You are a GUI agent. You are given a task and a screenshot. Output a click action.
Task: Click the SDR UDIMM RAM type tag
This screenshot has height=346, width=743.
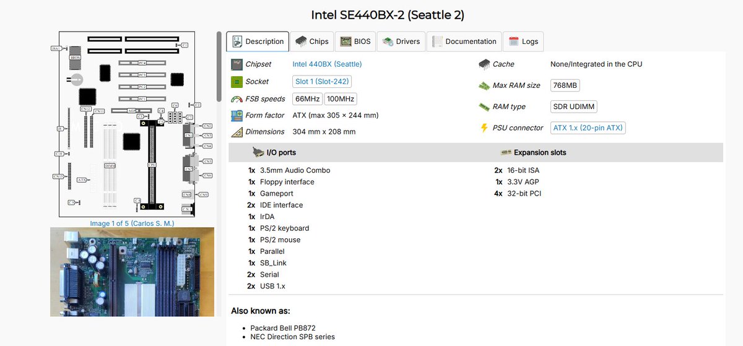tap(573, 106)
